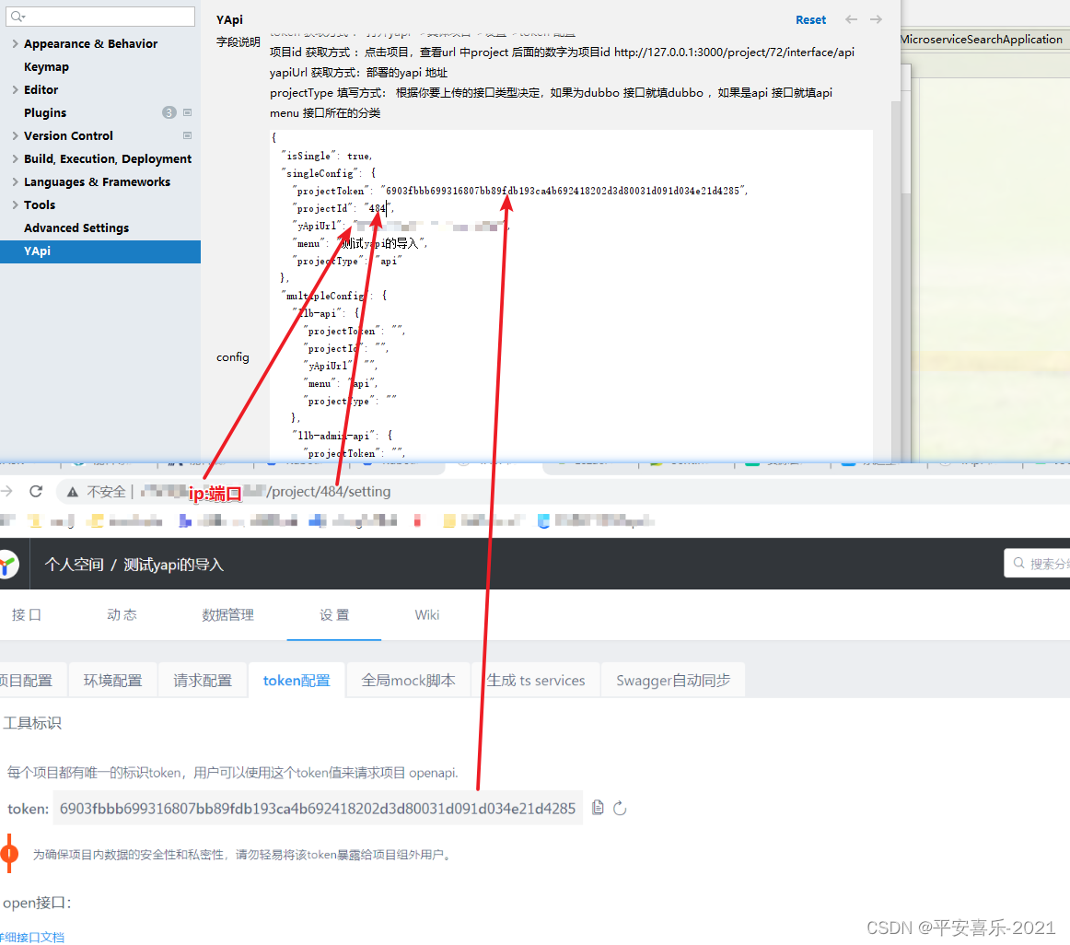
Task: Copy the token using the copy icon
Action: coord(598,808)
